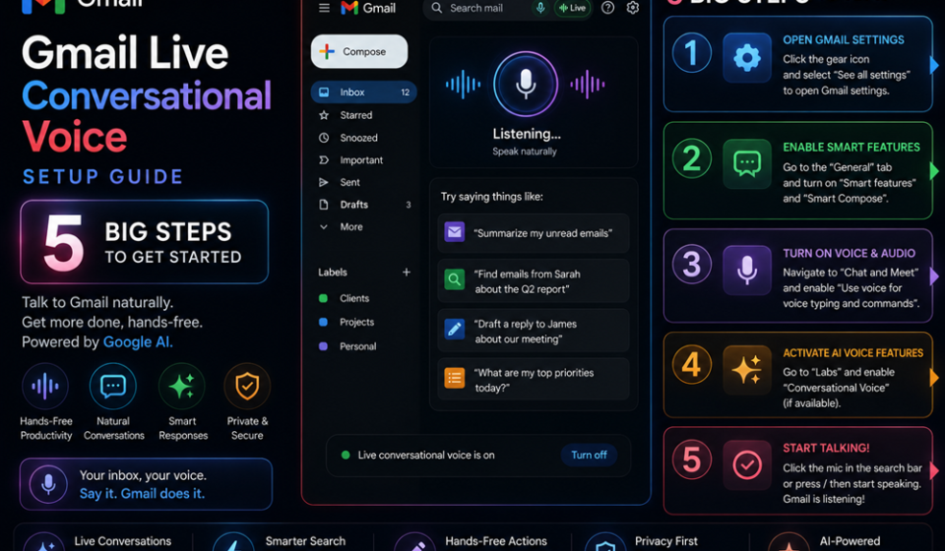Turn off live conversational voice
The width and height of the screenshot is (945, 551).
click(589, 456)
